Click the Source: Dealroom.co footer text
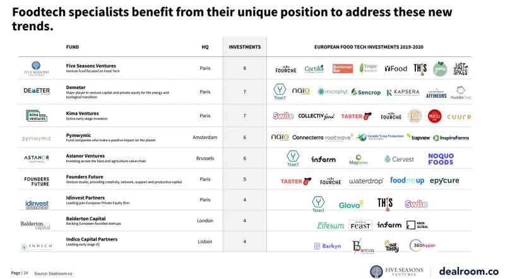 click(51, 273)
